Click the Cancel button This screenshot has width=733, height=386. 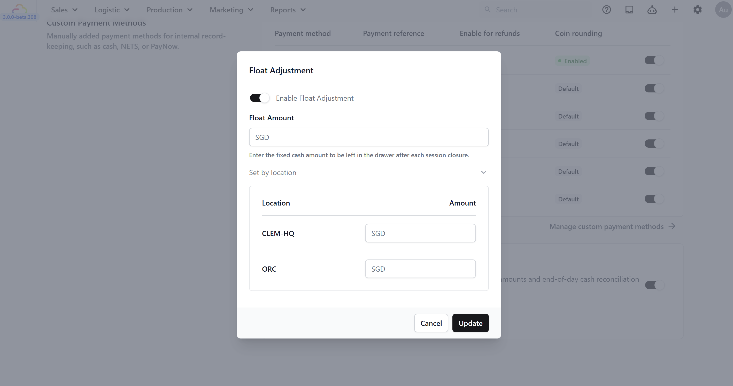coord(431,323)
